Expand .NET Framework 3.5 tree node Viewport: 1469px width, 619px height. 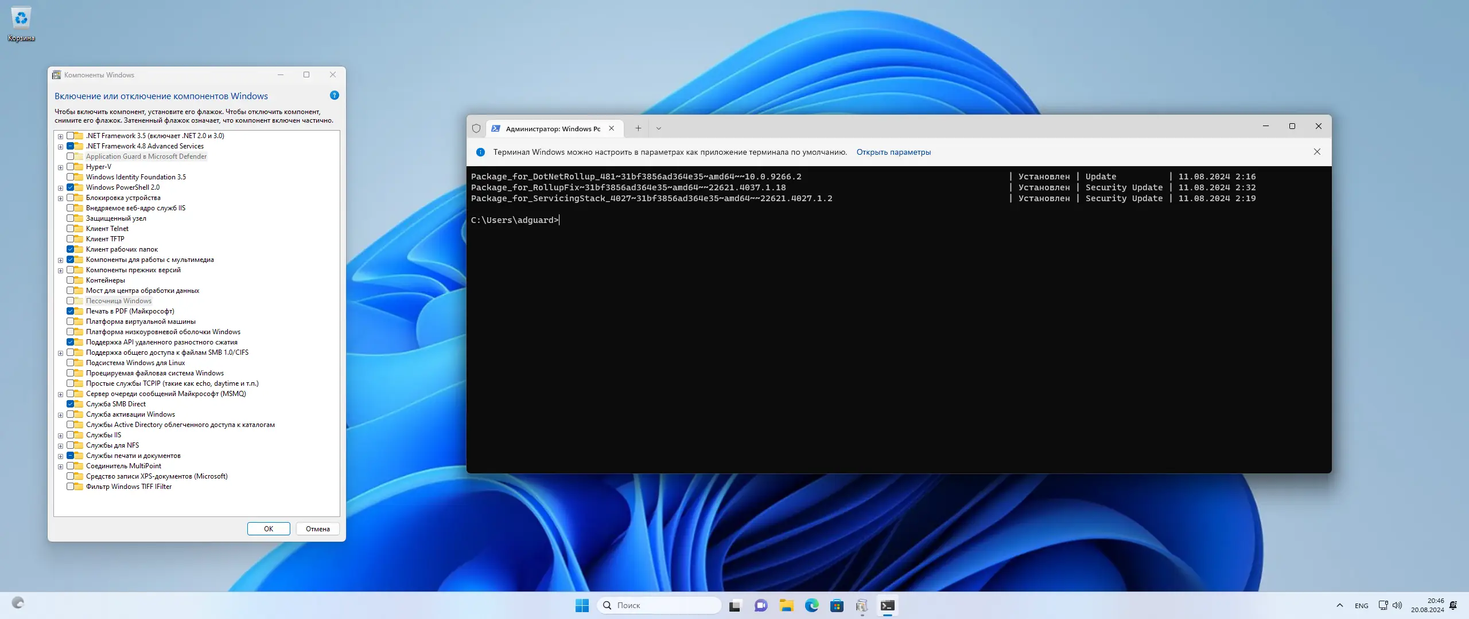coord(60,136)
